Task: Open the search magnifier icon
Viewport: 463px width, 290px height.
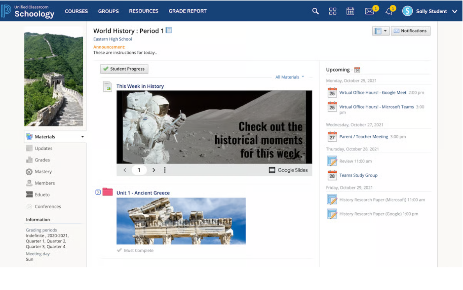Action: coord(315,11)
